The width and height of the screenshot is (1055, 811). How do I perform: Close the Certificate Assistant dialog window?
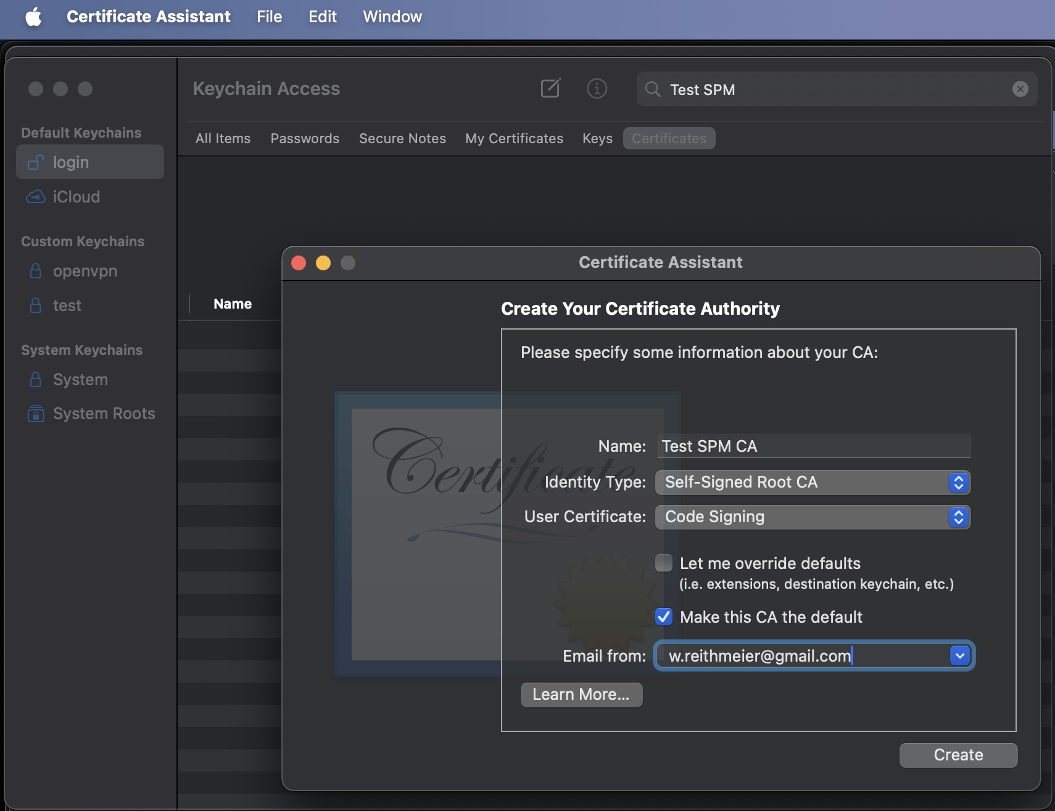[x=299, y=263]
